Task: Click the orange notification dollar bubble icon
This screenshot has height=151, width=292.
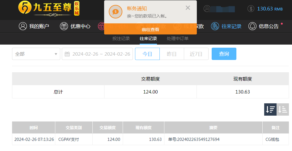Action: click(116, 12)
